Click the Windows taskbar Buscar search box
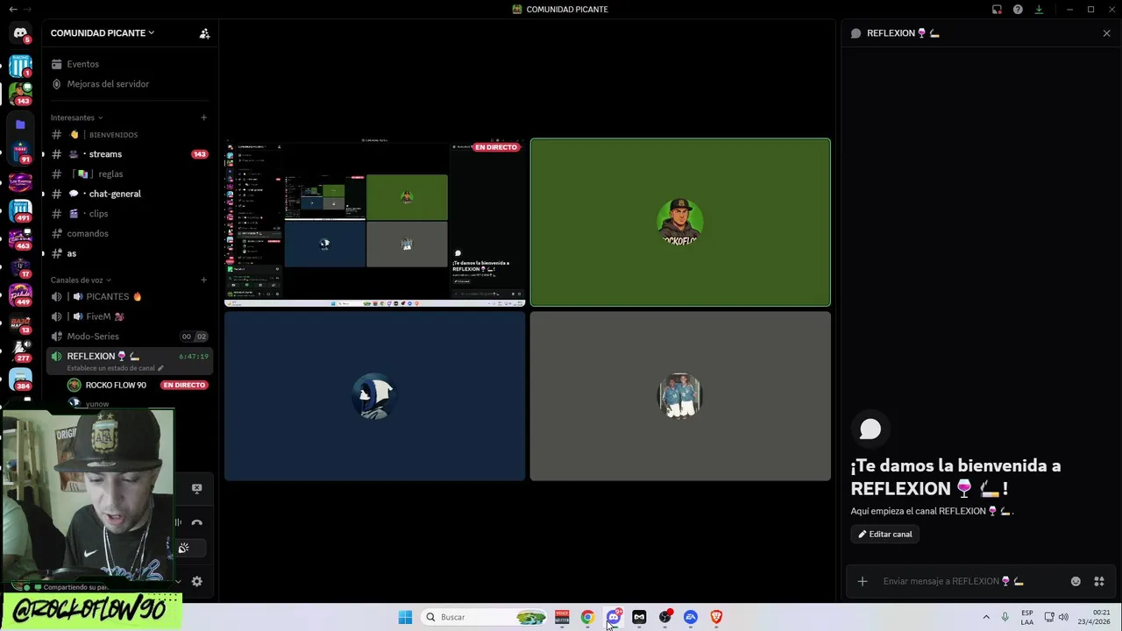Image resolution: width=1122 pixels, height=631 pixels. (x=484, y=617)
